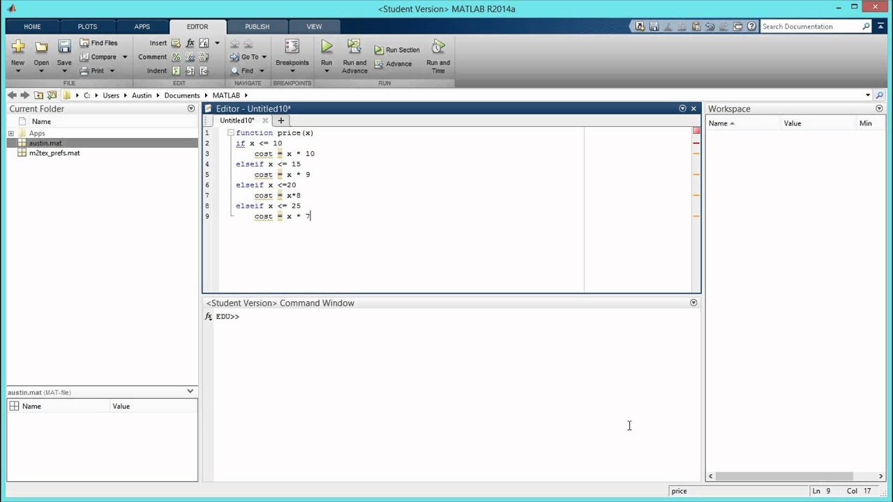Click the red error indicator in editor margin
The image size is (893, 502).
(x=696, y=131)
